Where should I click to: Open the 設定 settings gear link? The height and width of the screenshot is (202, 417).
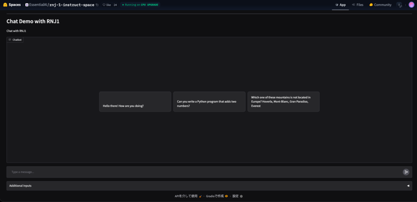pos(237,196)
